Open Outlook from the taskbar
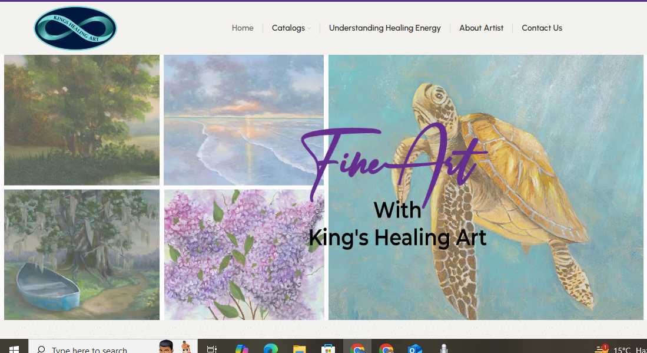Viewport: 647px width, 353px height. coord(414,349)
